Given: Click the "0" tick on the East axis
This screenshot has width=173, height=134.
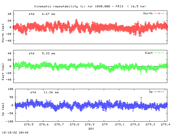Looking at the screenshot, I should 10,66.
